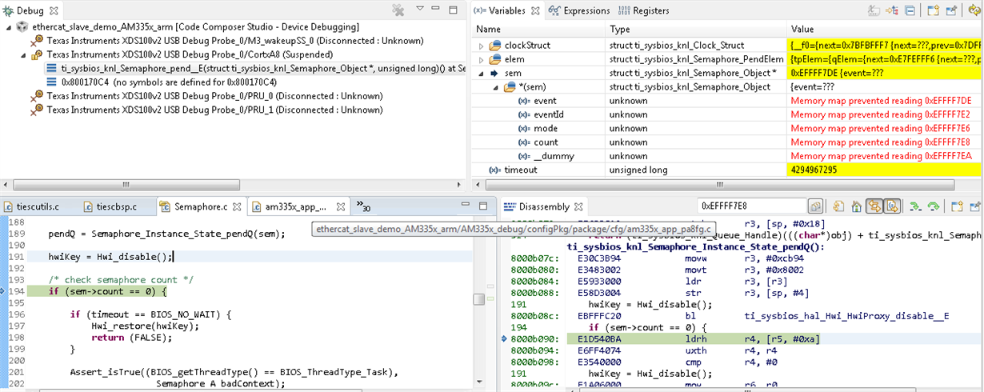This screenshot has height=392, width=984.
Task: Select stack frame 0x800170C4 with no symbols
Action: pyautogui.click(x=161, y=82)
